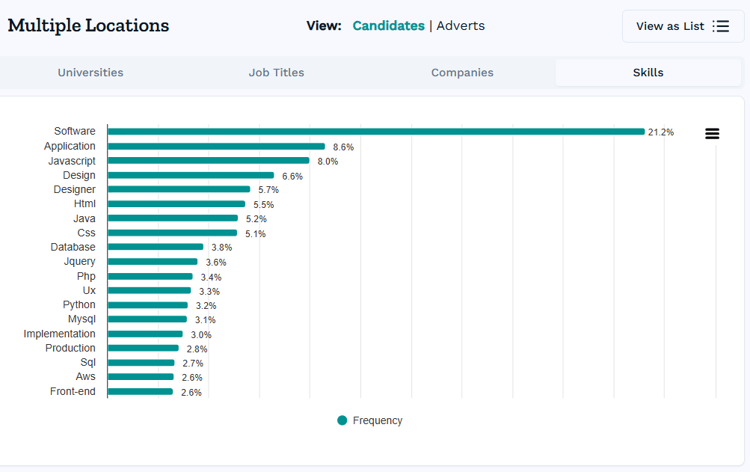The height and width of the screenshot is (472, 750).
Task: Click the Candidates view link
Action: pos(388,25)
